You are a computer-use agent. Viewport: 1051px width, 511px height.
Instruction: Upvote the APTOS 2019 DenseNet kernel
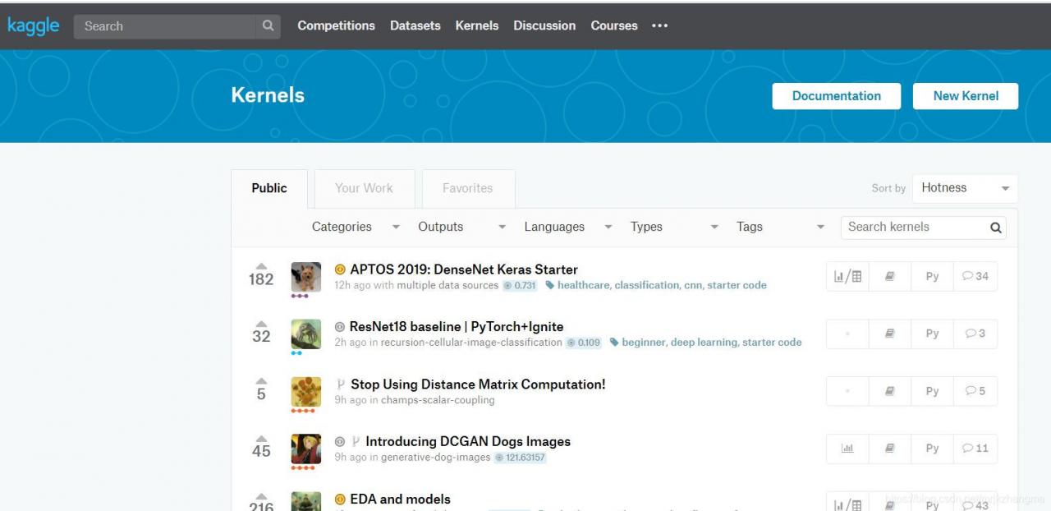261,265
